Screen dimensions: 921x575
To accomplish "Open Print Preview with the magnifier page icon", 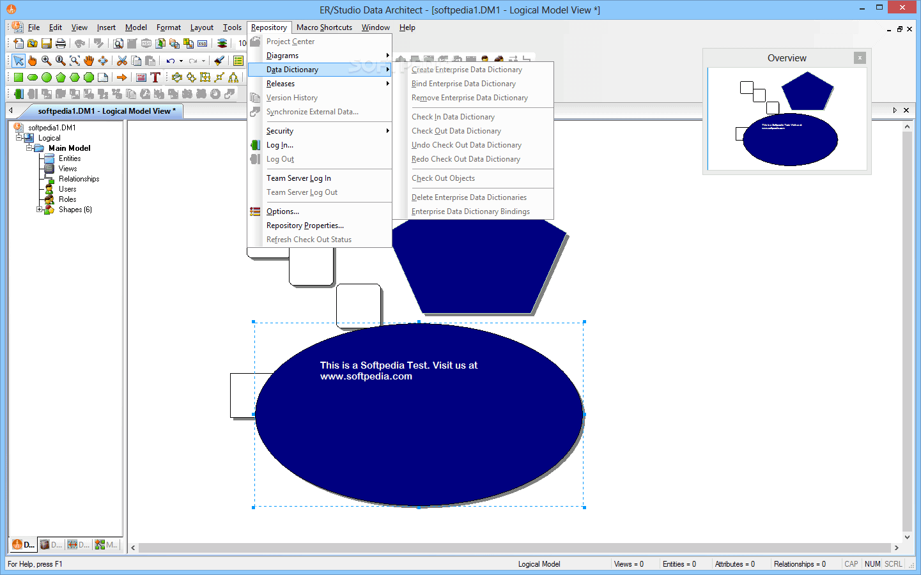I will 118,43.
